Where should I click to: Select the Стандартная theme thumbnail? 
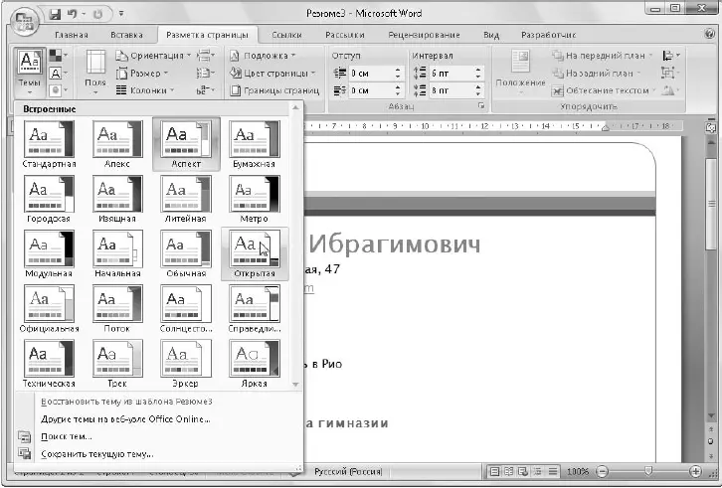49,144
